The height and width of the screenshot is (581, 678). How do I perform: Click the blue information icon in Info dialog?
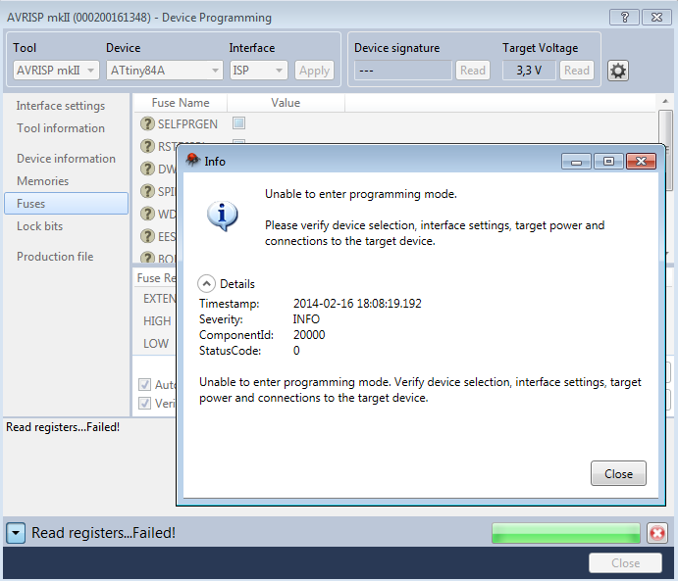223,216
